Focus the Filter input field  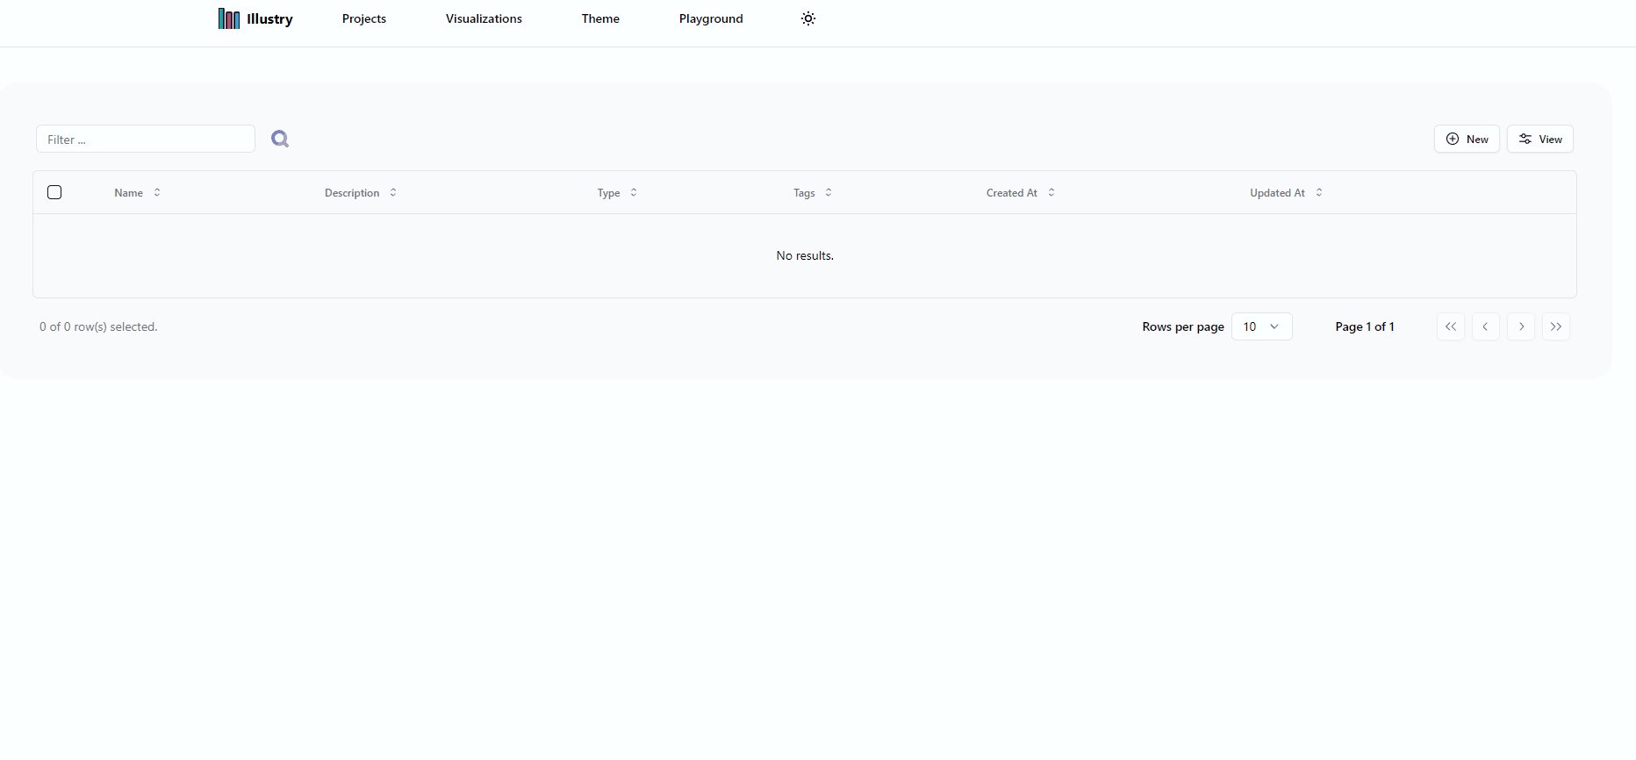[146, 139]
